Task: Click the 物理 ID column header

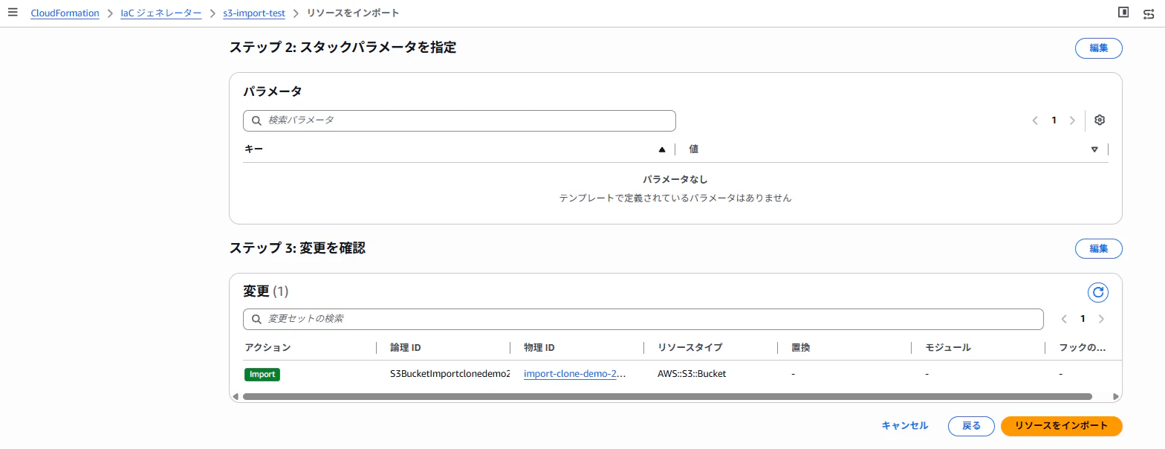Action: point(539,348)
